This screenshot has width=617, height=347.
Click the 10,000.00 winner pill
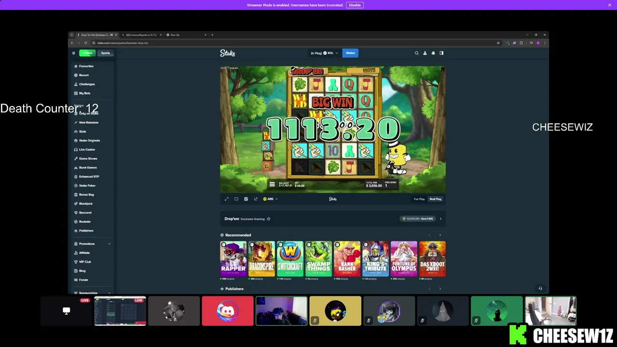click(418, 219)
